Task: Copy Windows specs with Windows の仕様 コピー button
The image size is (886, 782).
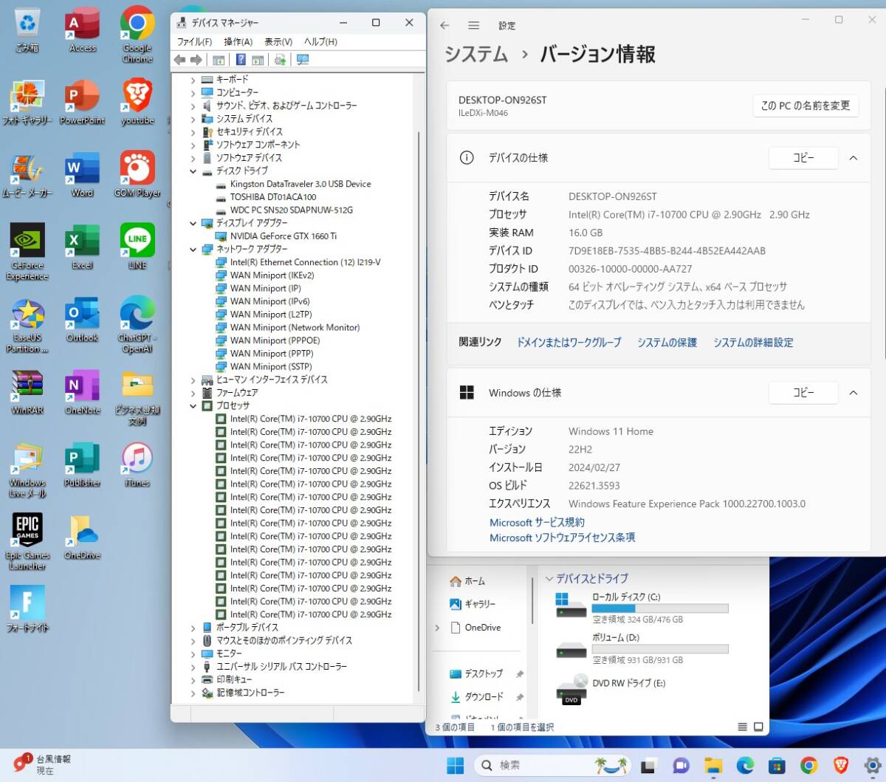Action: click(803, 393)
